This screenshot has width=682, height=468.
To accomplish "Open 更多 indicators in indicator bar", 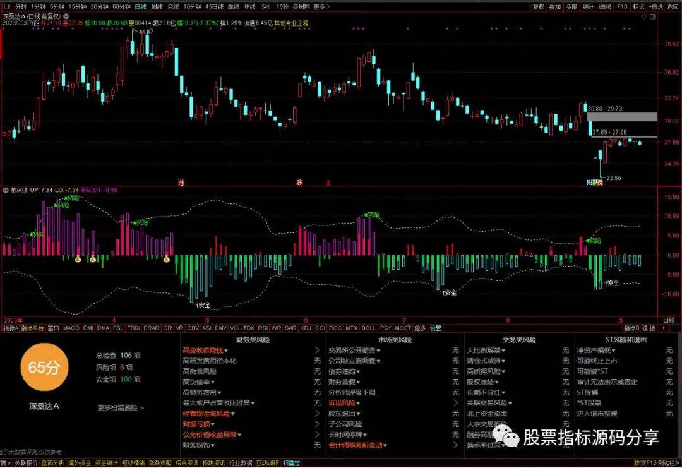I will [x=420, y=328].
